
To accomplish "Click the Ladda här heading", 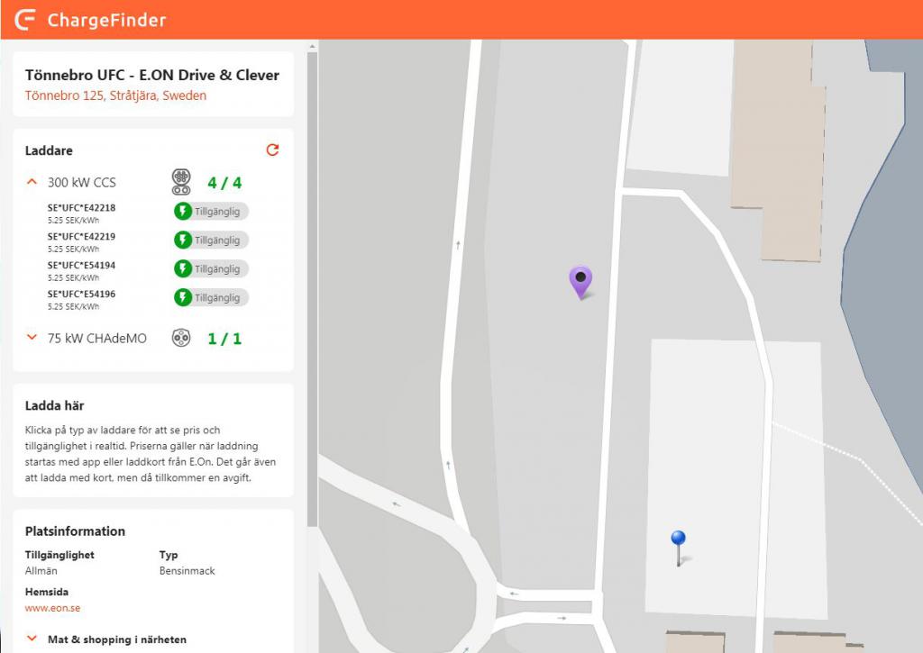I will (x=54, y=405).
